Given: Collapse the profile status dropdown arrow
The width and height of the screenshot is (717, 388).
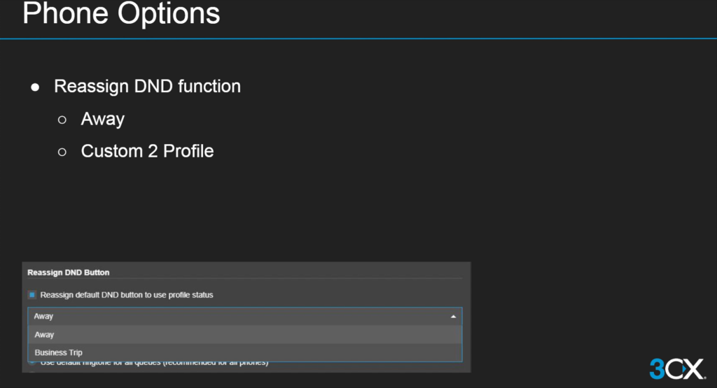Looking at the screenshot, I should point(453,317).
